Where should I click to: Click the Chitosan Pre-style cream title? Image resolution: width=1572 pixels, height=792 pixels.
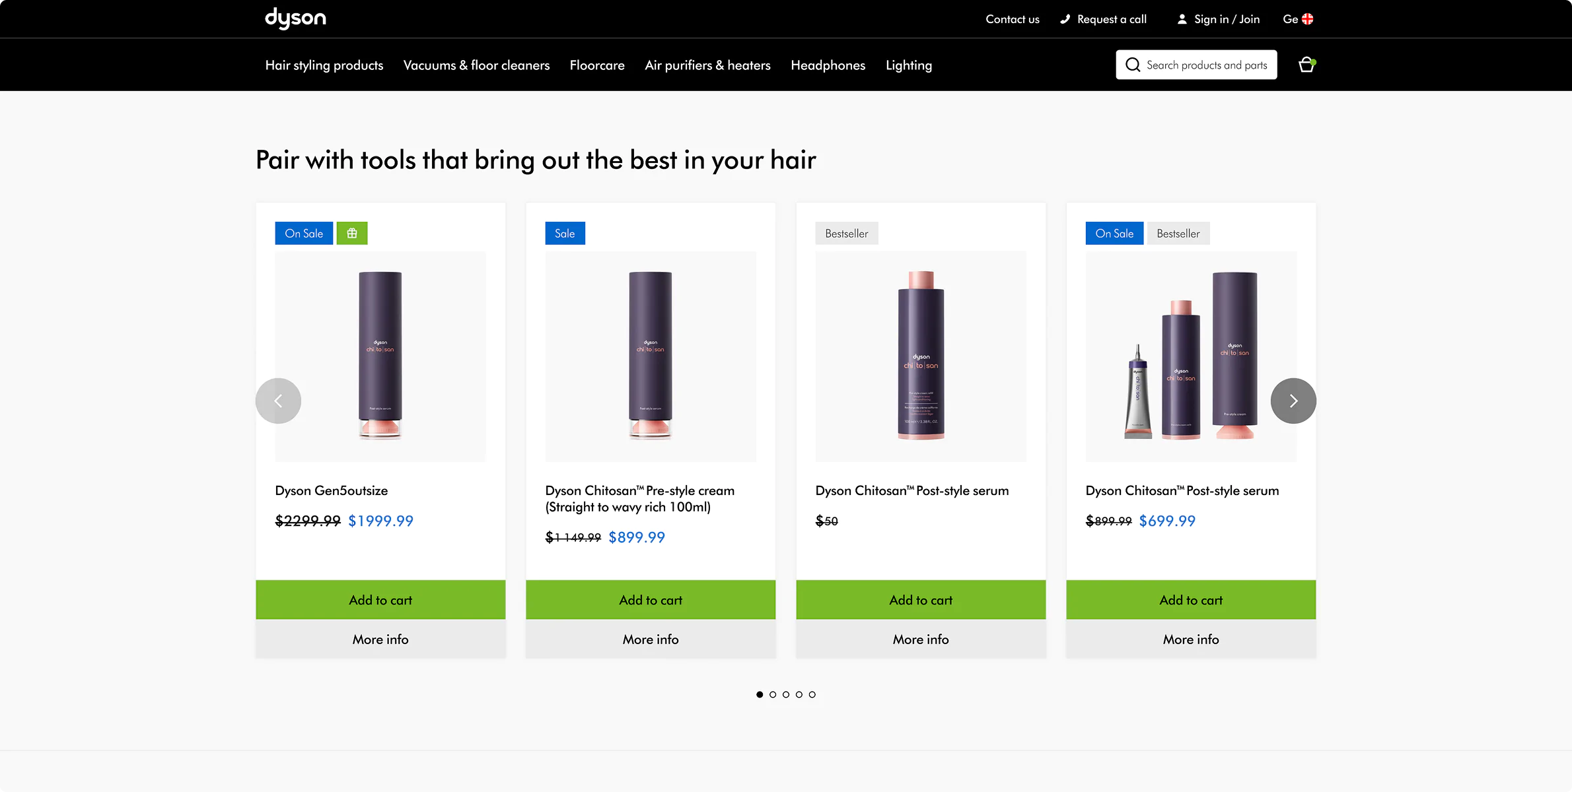[x=640, y=499]
